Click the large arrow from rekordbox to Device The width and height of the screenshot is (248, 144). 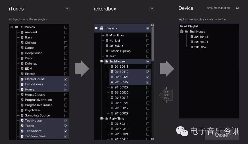[167, 69]
